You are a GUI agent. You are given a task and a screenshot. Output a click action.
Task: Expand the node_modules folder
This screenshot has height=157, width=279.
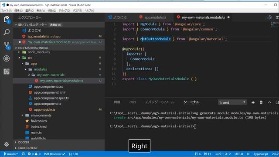pos(19,52)
